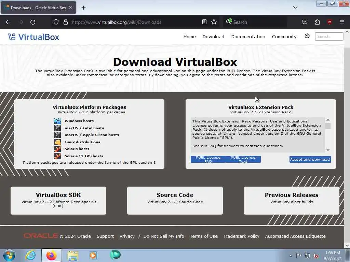Click the Firefox forward arrow
This screenshot has height=262, width=350.
point(21,22)
